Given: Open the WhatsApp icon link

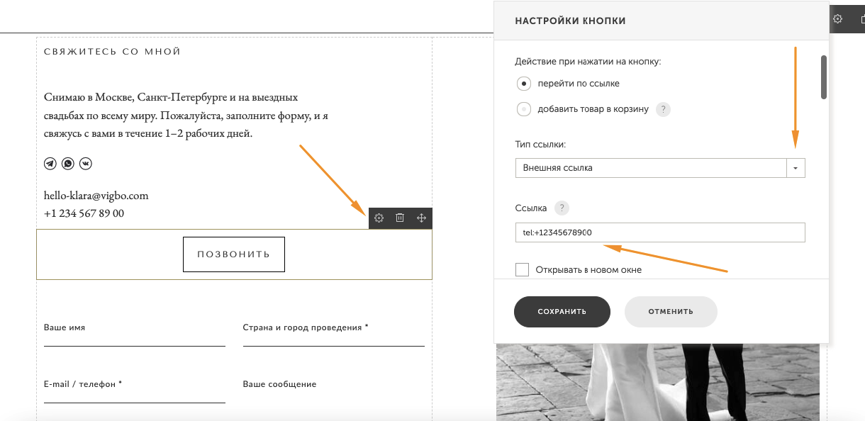Looking at the screenshot, I should [68, 164].
